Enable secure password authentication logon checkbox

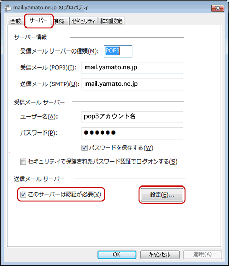click(x=23, y=162)
